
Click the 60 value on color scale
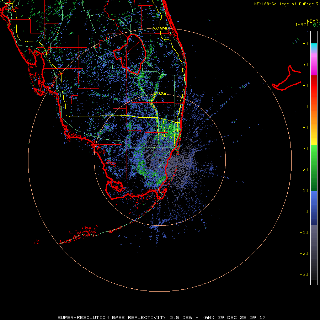point(305,86)
